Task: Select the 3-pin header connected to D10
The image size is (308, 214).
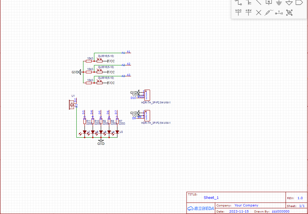Action: 147,95
